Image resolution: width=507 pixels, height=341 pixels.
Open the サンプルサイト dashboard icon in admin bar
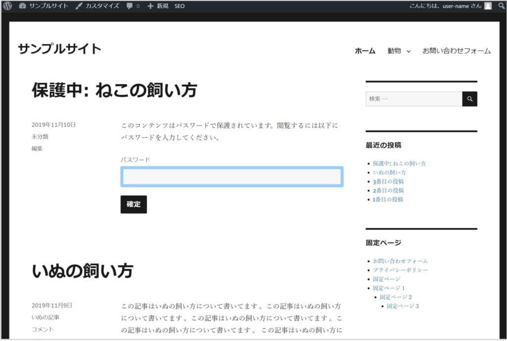22,6
